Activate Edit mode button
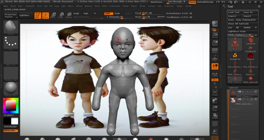 tap(38, 15)
